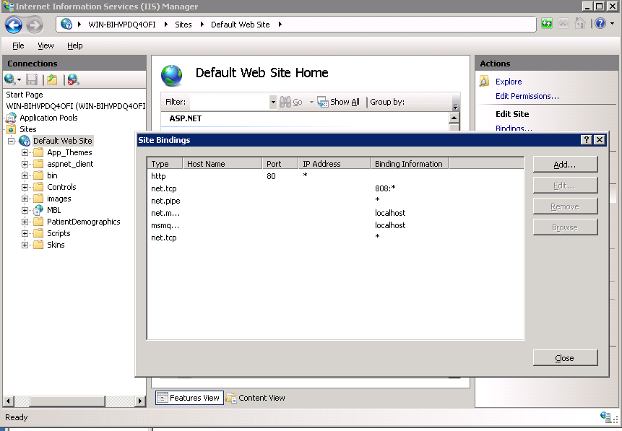Viewport: 622px width, 431px height.
Task: Open IIS Help via the question mark icon
Action: [599, 23]
